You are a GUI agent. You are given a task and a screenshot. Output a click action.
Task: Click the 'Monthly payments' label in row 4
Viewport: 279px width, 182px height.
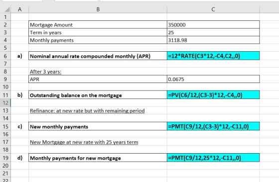point(98,40)
